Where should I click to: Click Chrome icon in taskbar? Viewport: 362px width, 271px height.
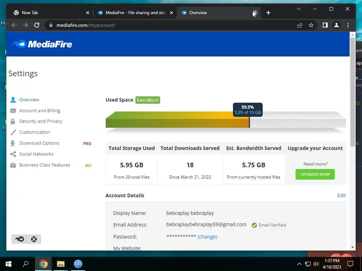click(43, 264)
